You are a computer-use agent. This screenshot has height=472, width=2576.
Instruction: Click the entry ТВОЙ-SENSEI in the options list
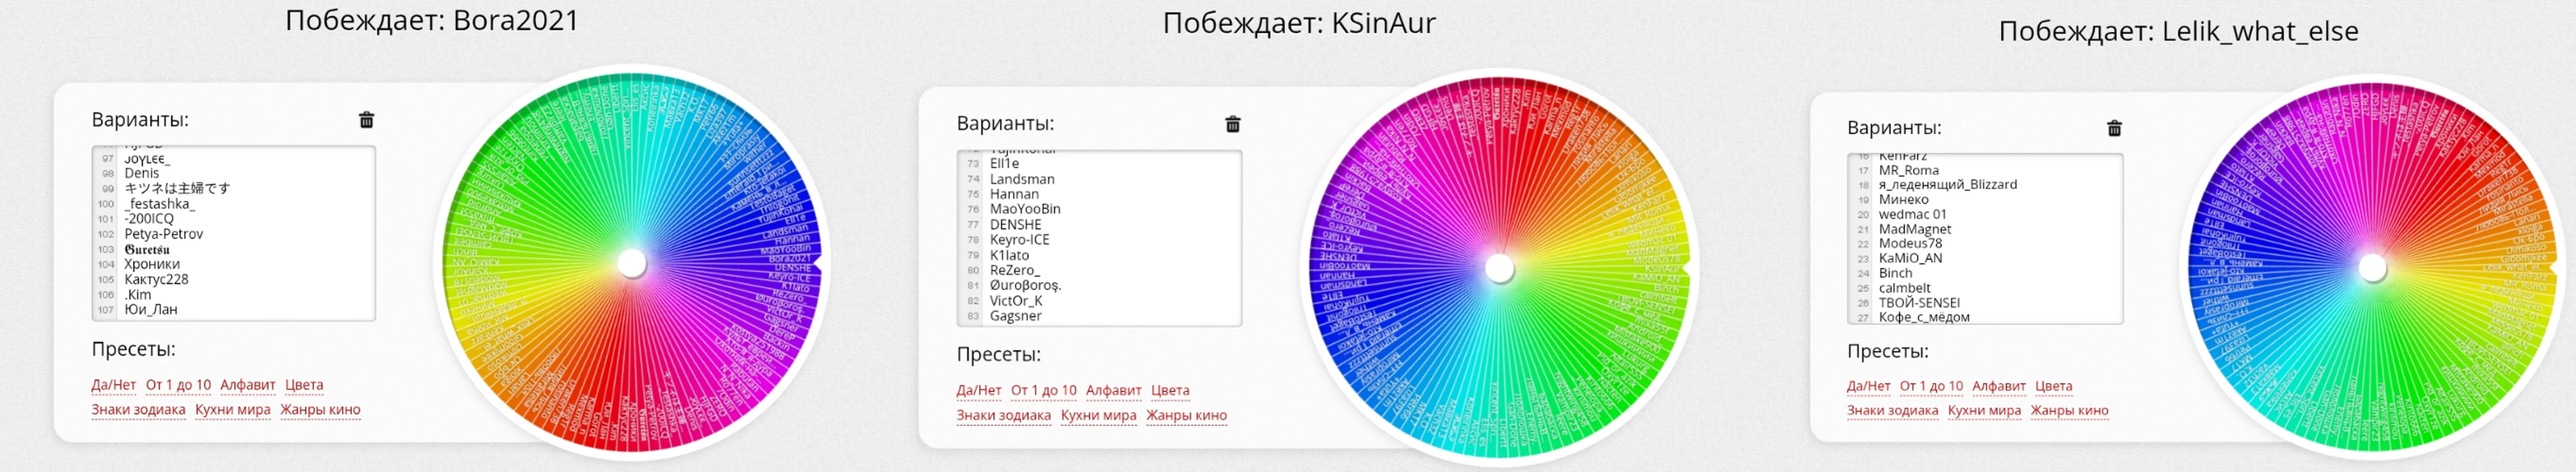(x=1919, y=303)
